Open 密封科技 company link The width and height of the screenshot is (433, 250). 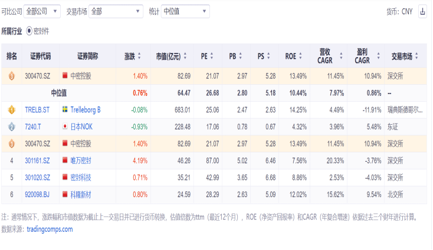(x=81, y=178)
